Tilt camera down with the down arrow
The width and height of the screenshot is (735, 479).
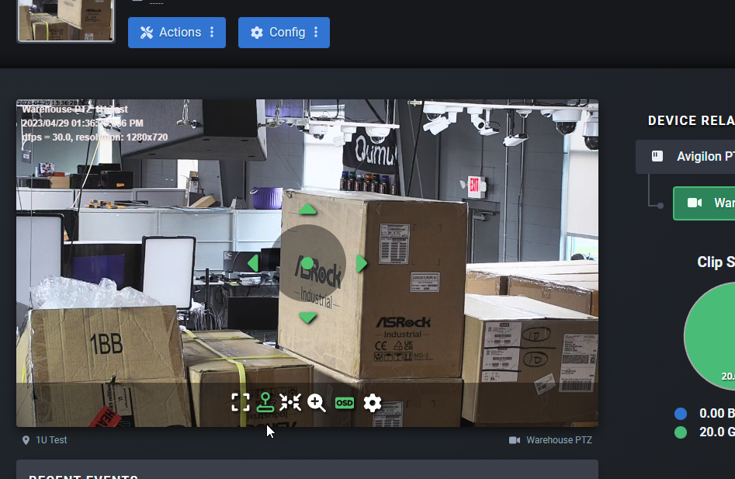(x=308, y=318)
